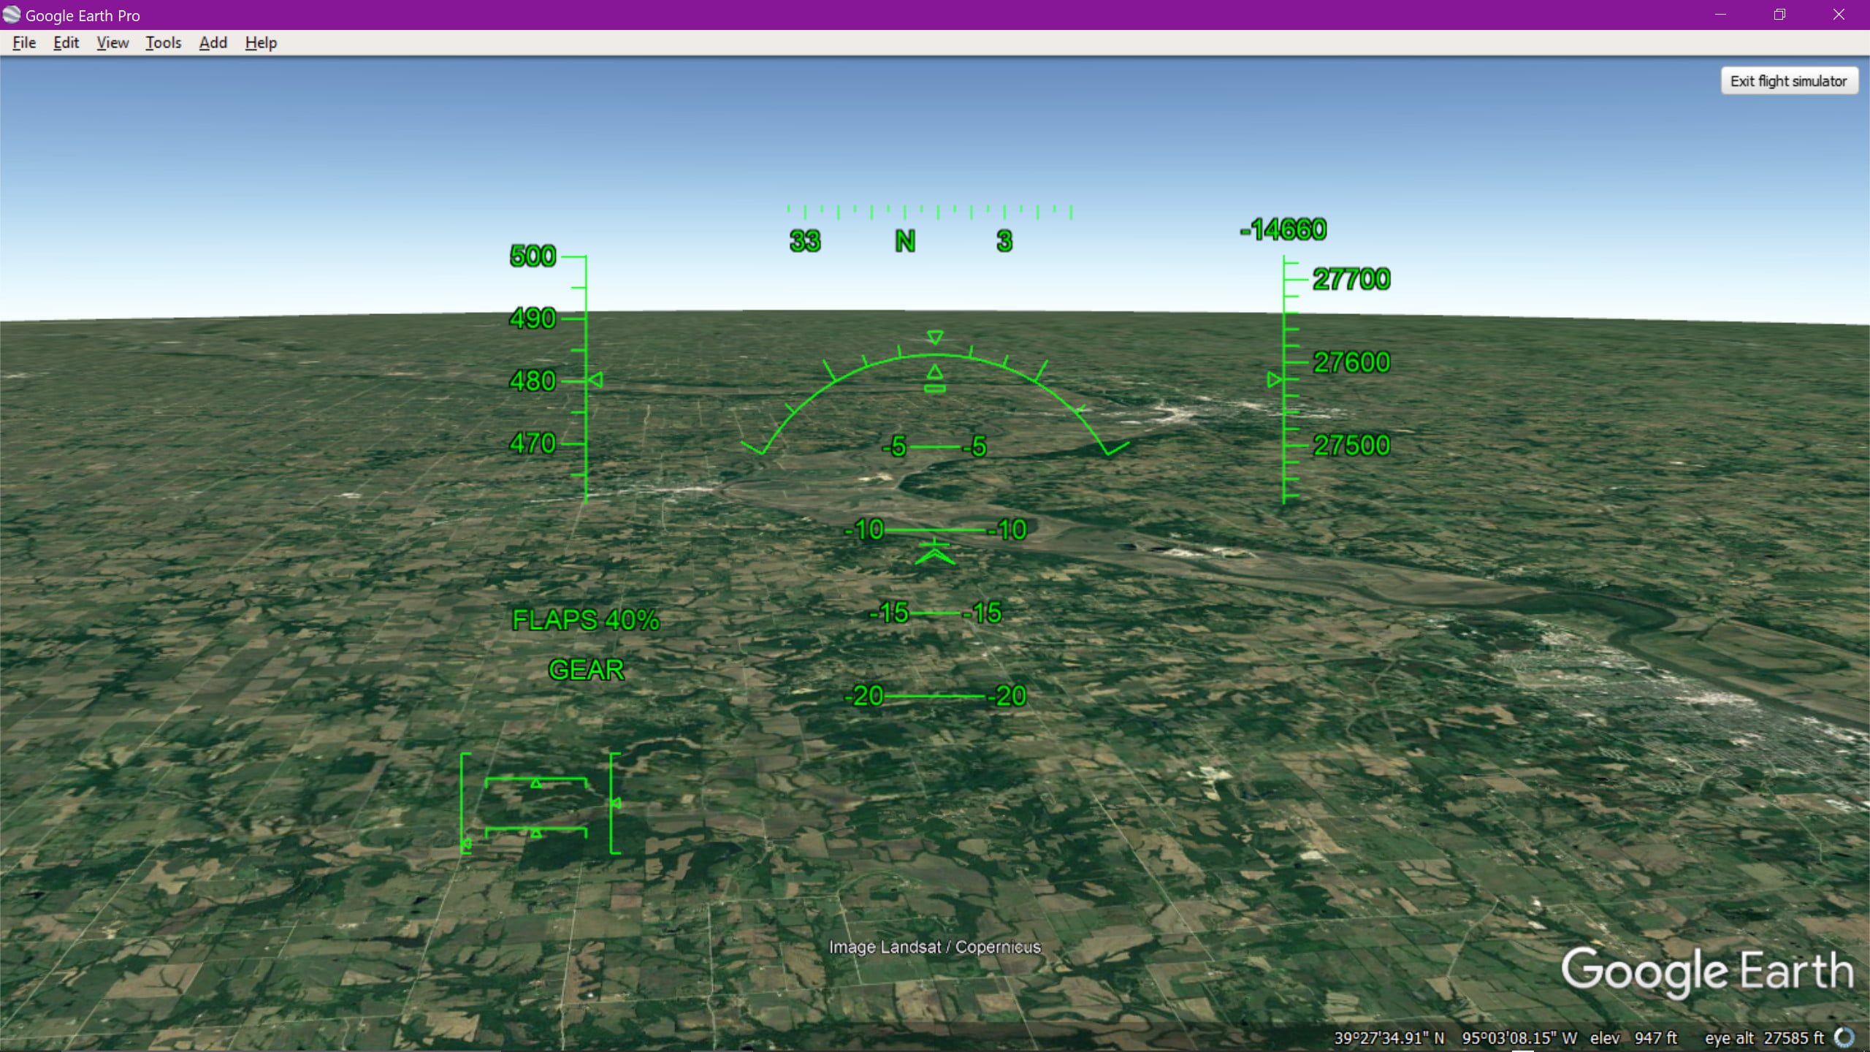This screenshot has width=1870, height=1052.
Task: Click the N heading compass marker
Action: [905, 241]
